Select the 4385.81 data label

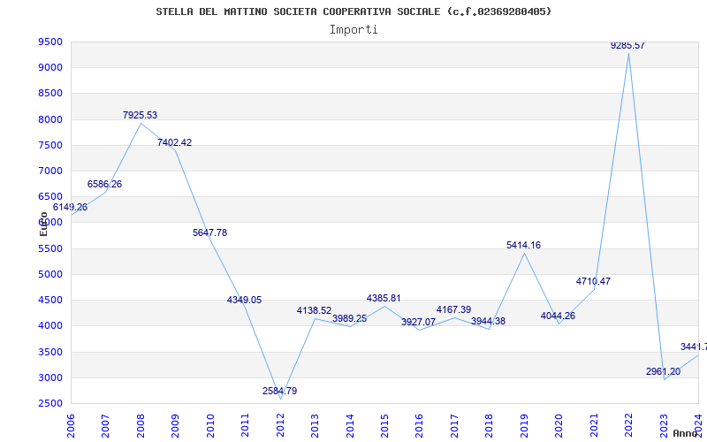[x=384, y=298]
